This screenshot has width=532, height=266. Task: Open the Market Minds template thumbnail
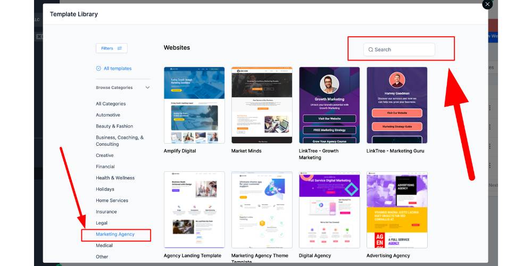(x=262, y=105)
